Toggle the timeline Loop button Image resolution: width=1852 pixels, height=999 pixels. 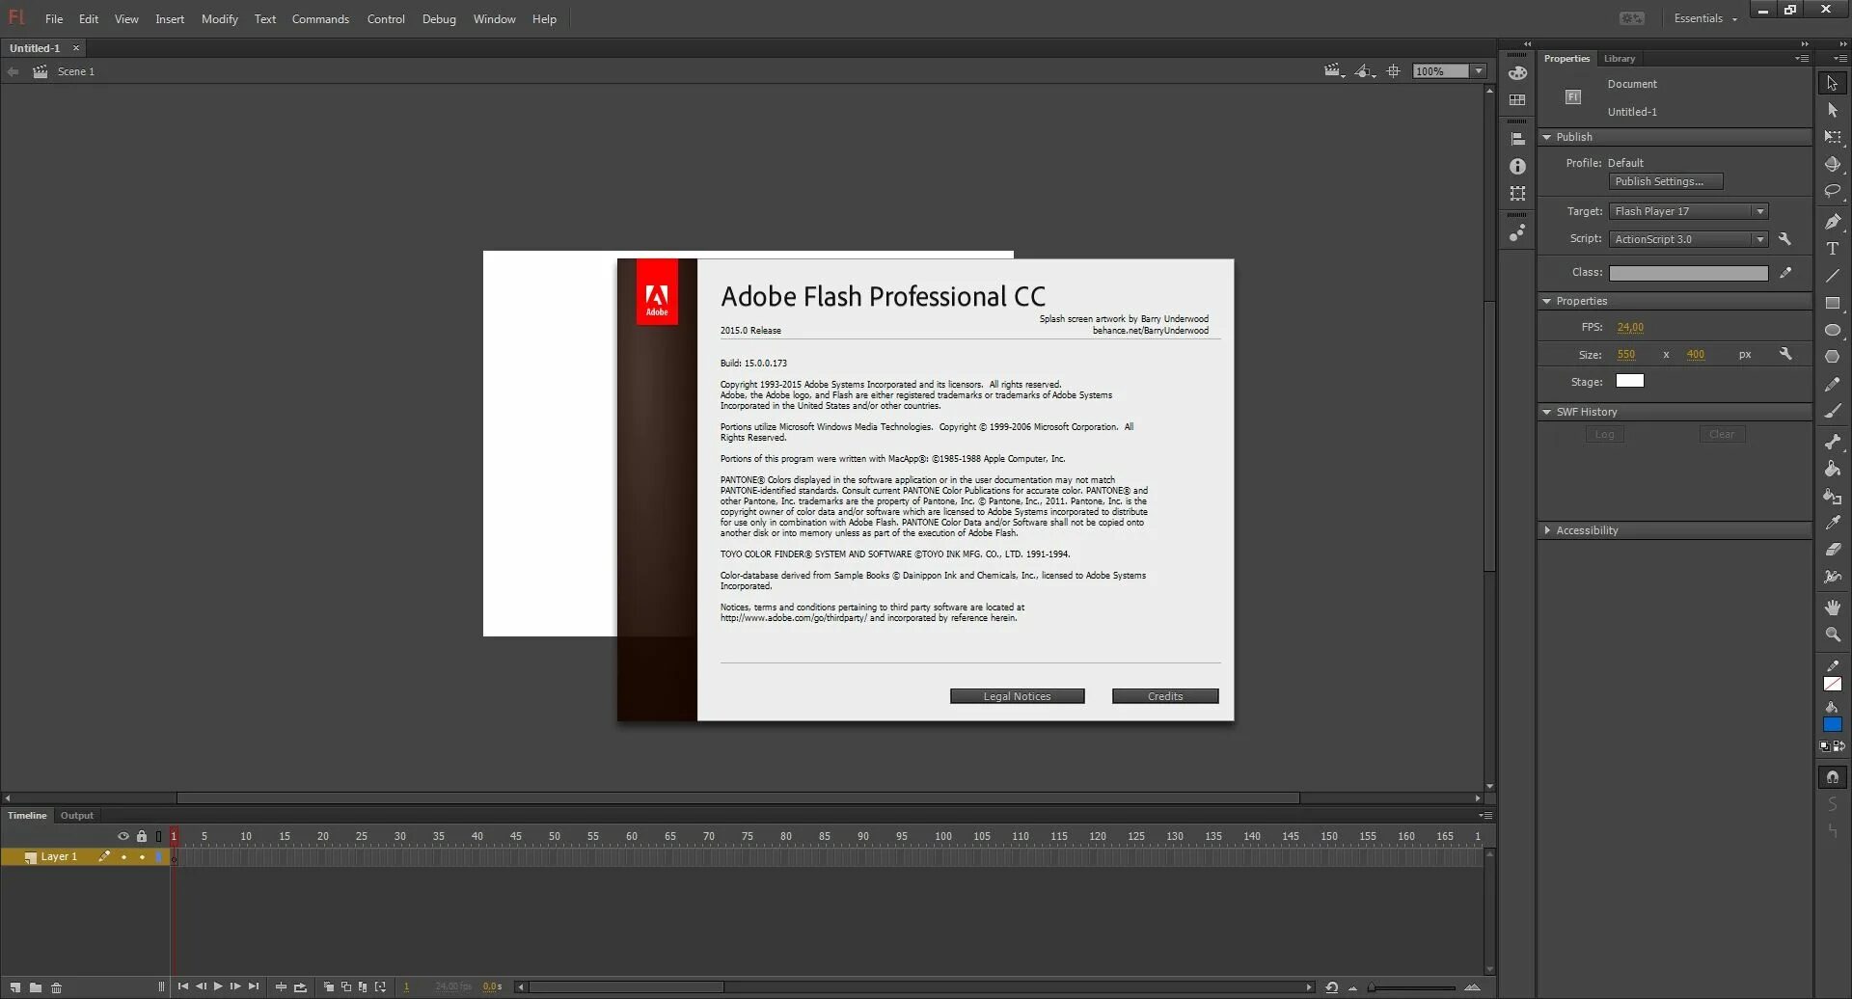point(300,987)
